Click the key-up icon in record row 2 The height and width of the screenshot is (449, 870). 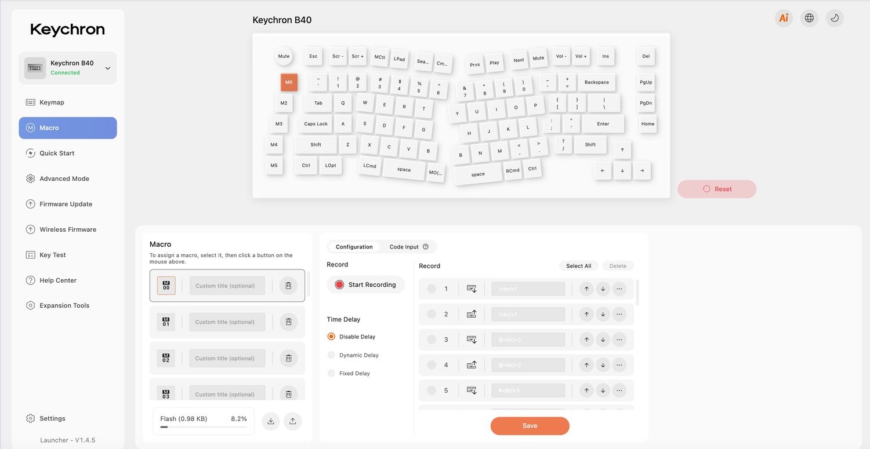click(x=472, y=314)
